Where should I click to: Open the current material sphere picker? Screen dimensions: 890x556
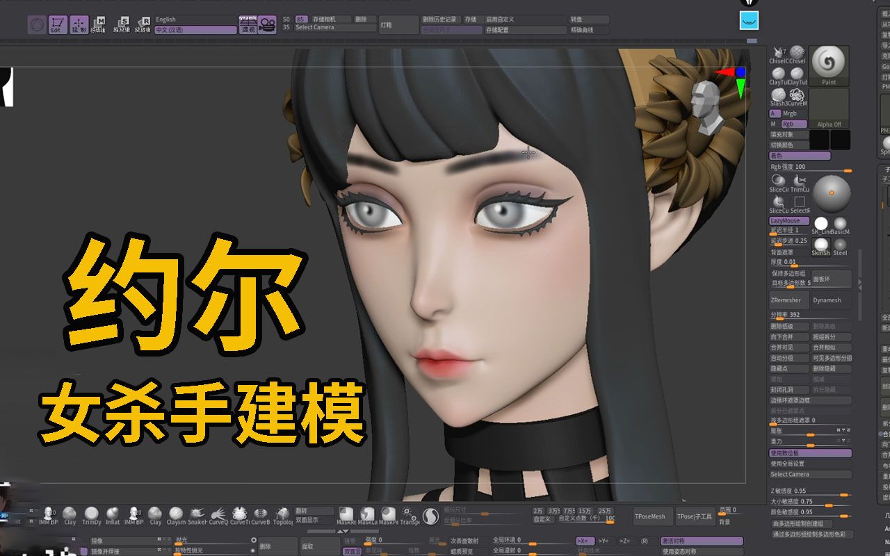click(x=832, y=194)
